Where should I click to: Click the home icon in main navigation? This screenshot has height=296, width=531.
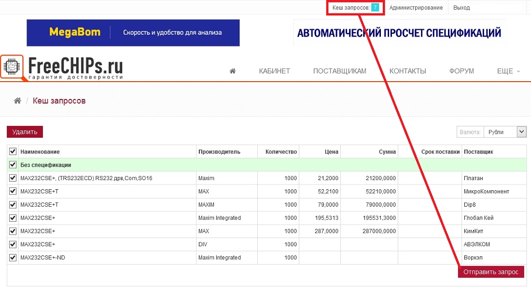232,71
